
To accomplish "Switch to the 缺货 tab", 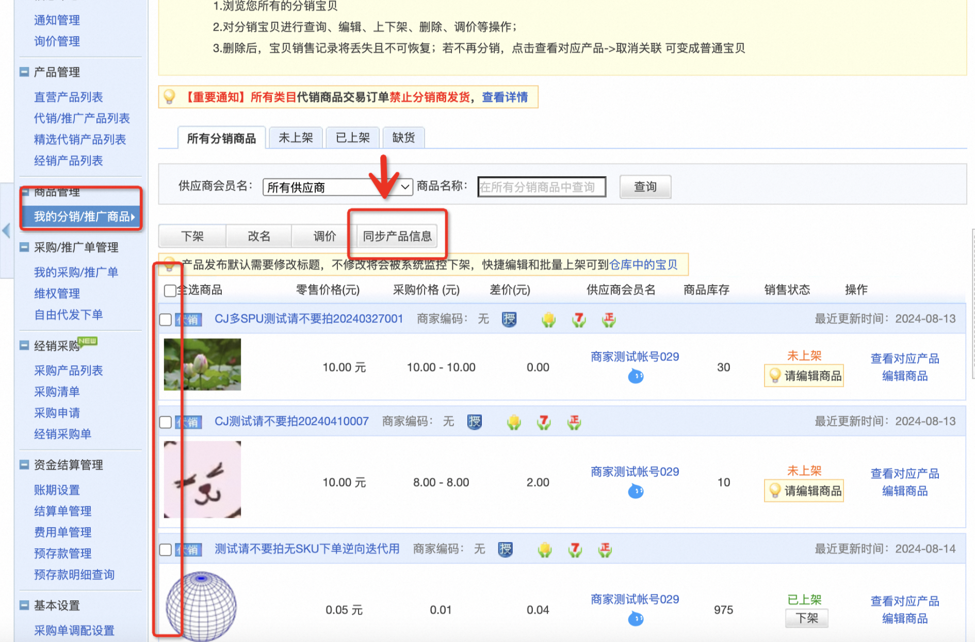I will point(403,138).
